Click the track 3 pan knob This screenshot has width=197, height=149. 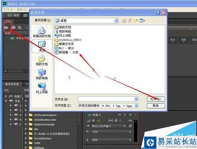[x=116, y=120]
